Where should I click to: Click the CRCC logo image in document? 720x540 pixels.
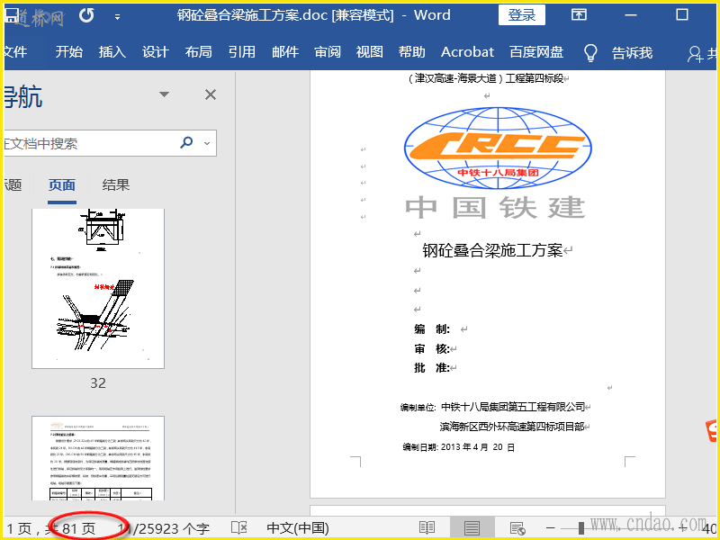click(498, 148)
